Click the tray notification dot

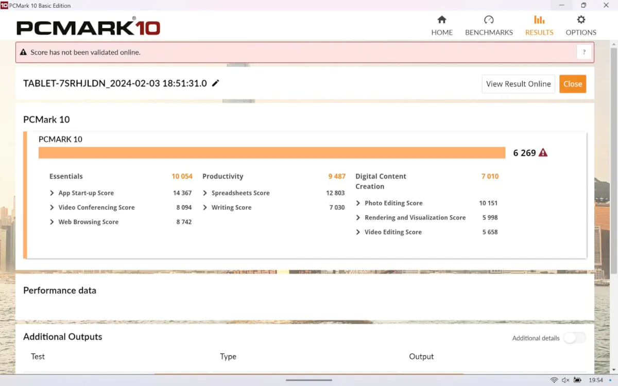click(x=610, y=380)
